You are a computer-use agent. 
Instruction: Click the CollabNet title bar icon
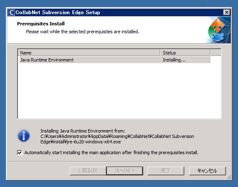point(12,12)
